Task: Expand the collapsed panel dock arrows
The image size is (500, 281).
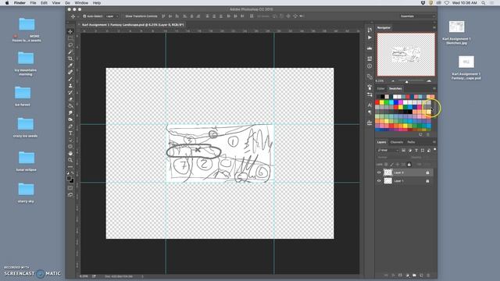Action: 372,23
